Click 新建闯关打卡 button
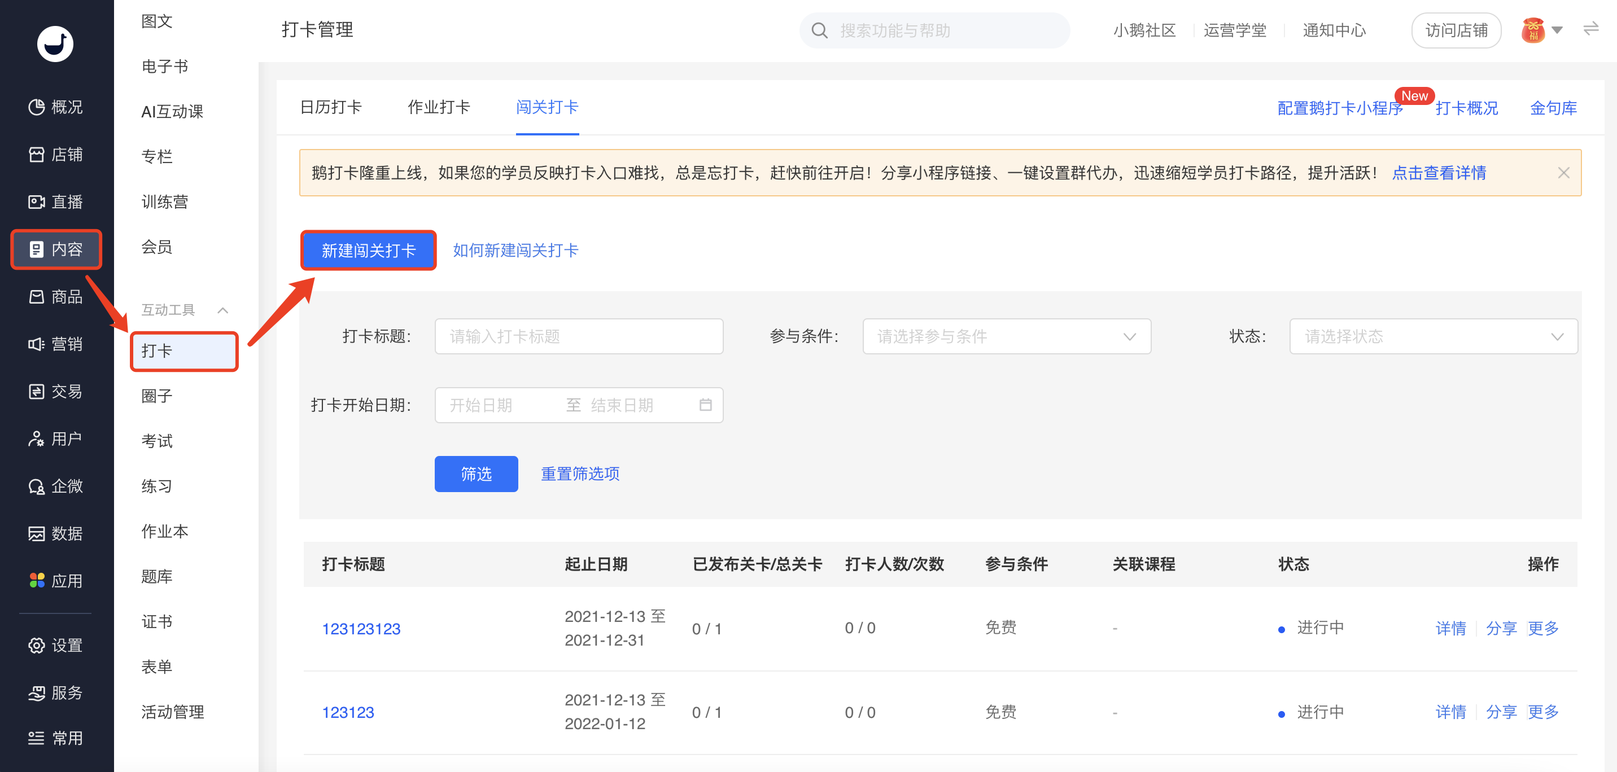This screenshot has width=1617, height=772. pos(369,251)
